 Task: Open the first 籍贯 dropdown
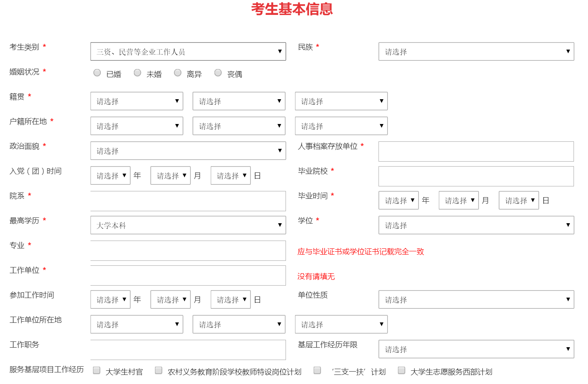click(137, 101)
